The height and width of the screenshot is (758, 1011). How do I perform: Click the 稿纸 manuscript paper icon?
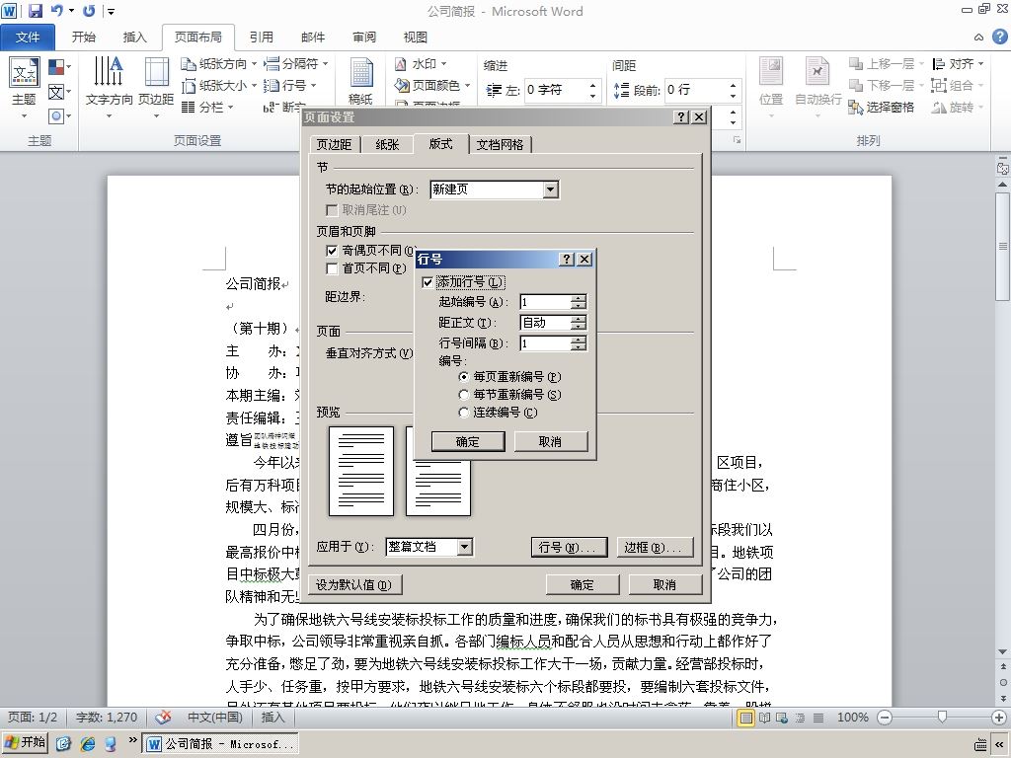click(360, 72)
